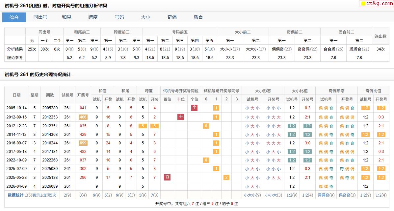The height and width of the screenshot is (211, 394).
Task: Click the red 百 badge in row 2025138
Action: click(167, 177)
